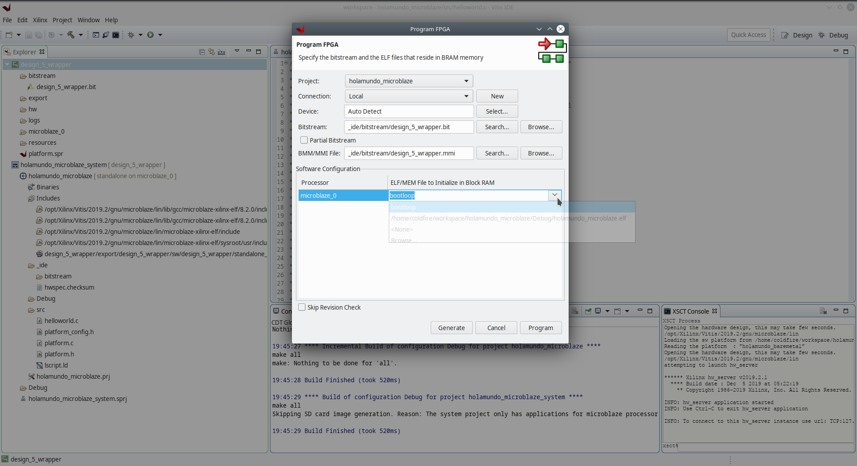Open the Explorer view menu triangle

point(237,51)
